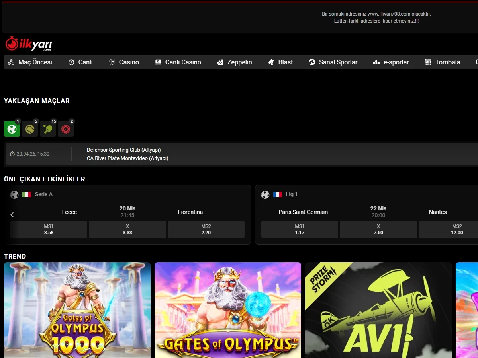Image resolution: width=478 pixels, height=358 pixels.
Task: Select the table tennis filter icon
Action: click(48, 129)
